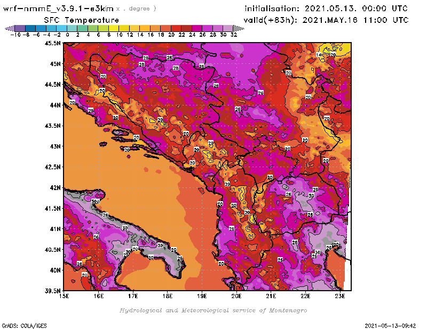Click the 'GrADS: COLA/IGES' credit text
Viewport: 427px width, 329px height.
24,326
